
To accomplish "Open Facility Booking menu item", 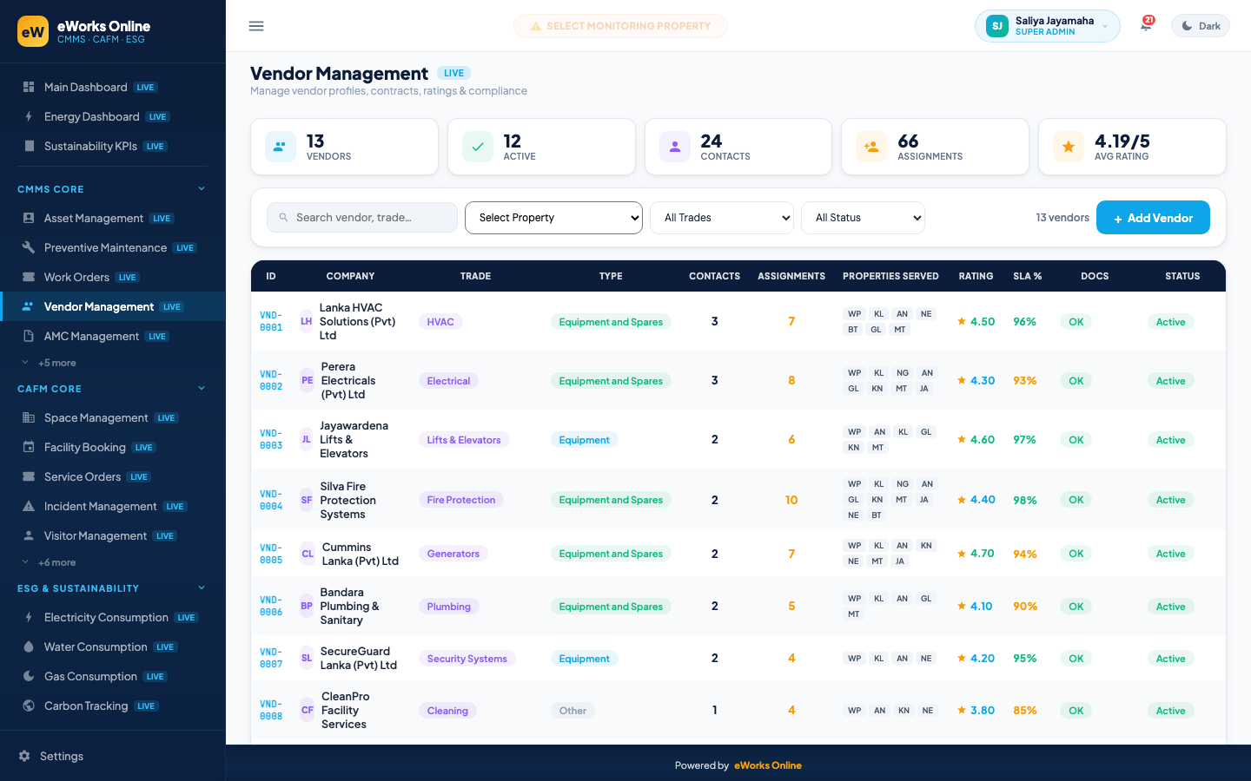I will pyautogui.click(x=113, y=447).
